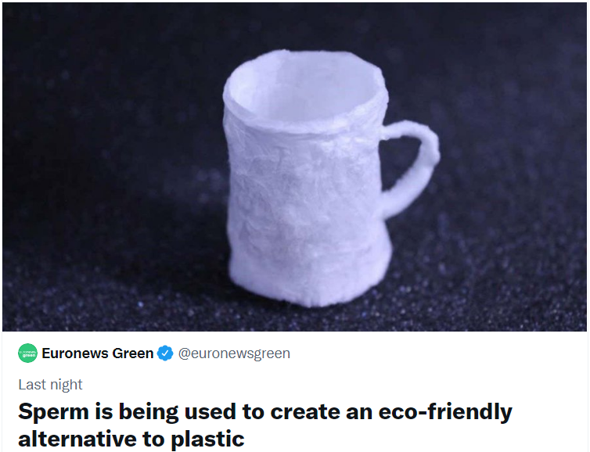Click "alternative to plastic" headline line
Viewport: 590px width, 452px height.
pos(131,439)
